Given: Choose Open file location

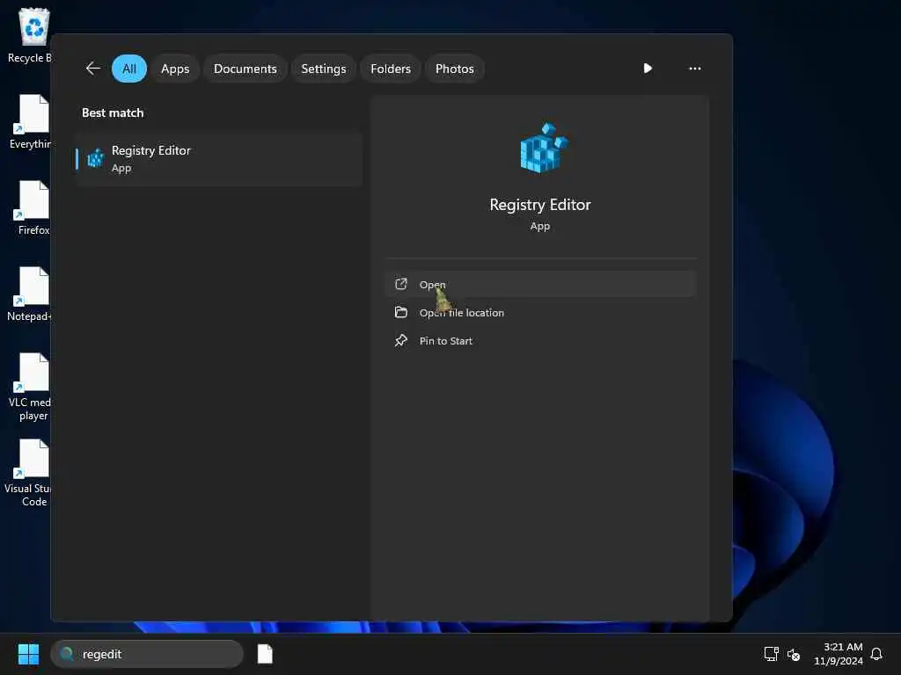Looking at the screenshot, I should (x=541, y=312).
